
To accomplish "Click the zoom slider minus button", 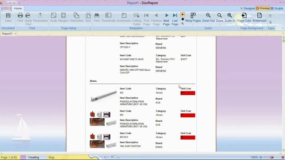I will tap(261, 157).
